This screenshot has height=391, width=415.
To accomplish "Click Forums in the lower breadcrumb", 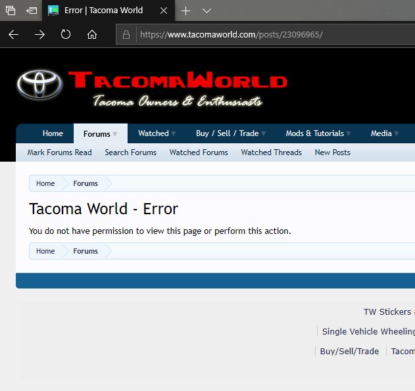I will click(85, 251).
